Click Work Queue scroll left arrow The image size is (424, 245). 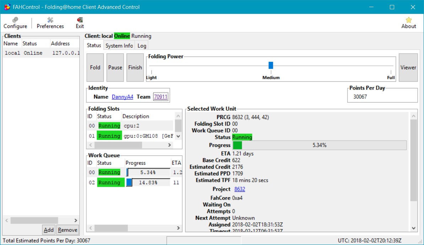coord(91,228)
